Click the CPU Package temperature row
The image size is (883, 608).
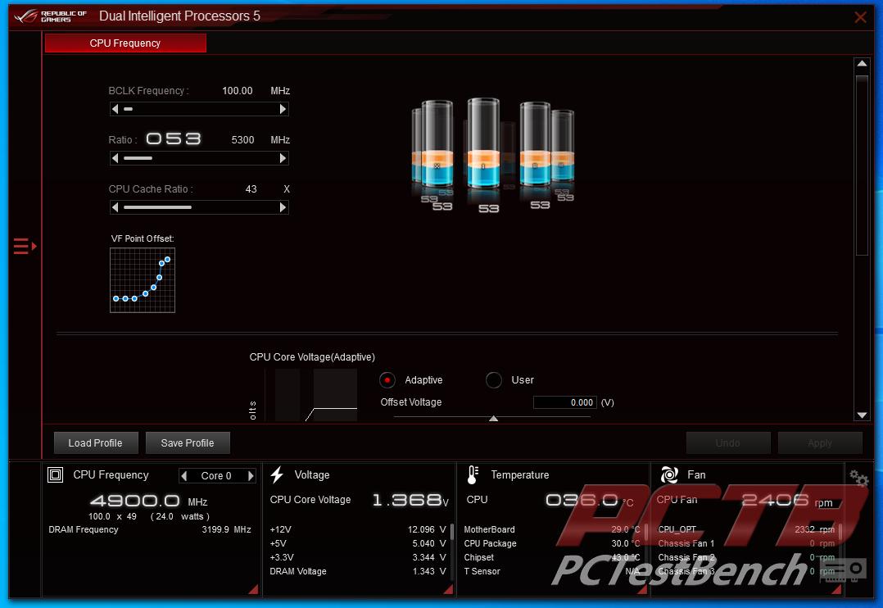pos(552,544)
